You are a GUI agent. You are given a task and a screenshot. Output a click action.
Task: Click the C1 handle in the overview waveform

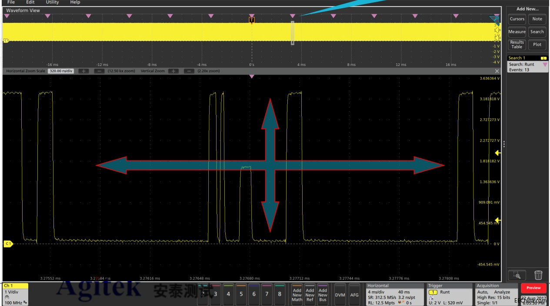(6, 41)
